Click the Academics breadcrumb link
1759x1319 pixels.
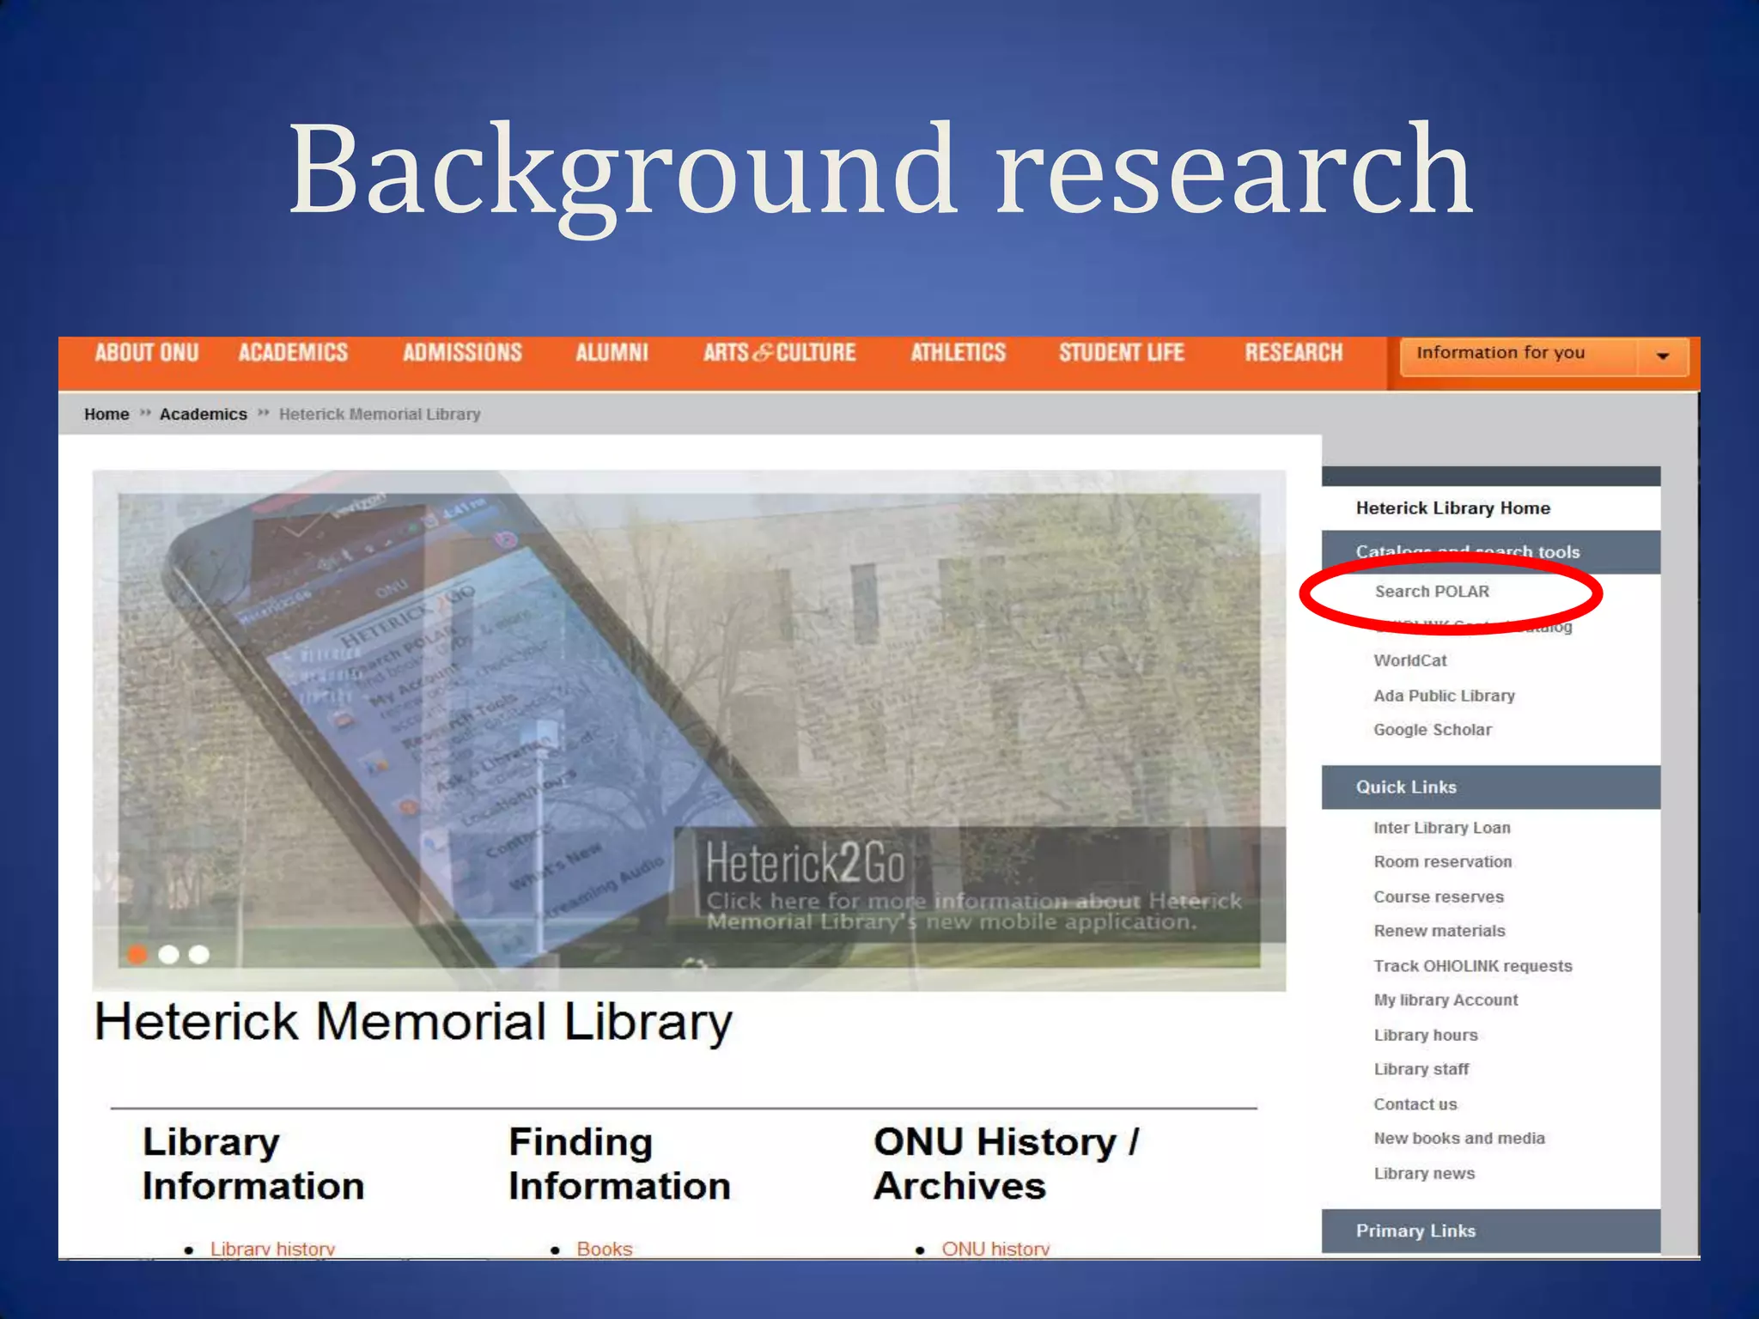[x=204, y=414]
